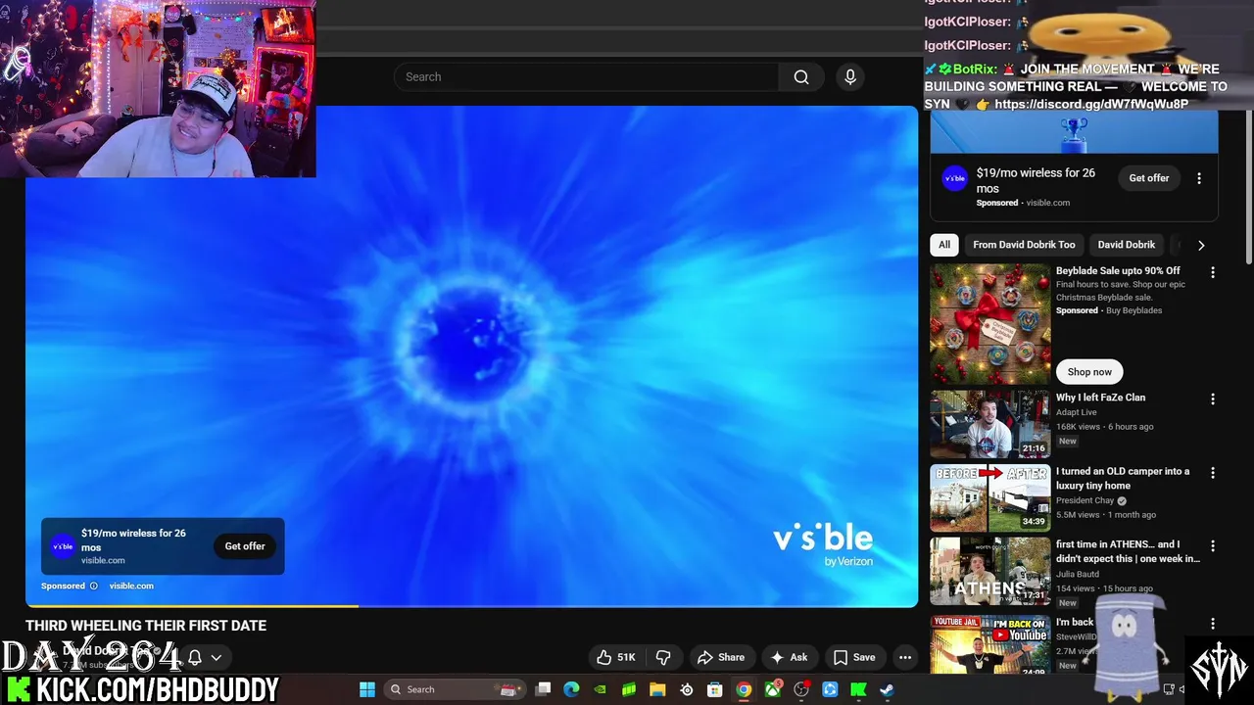Toggle the notification bell for the channel
1254x705 pixels.
click(x=195, y=658)
